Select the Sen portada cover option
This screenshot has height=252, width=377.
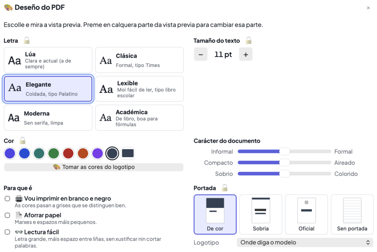click(x=352, y=214)
